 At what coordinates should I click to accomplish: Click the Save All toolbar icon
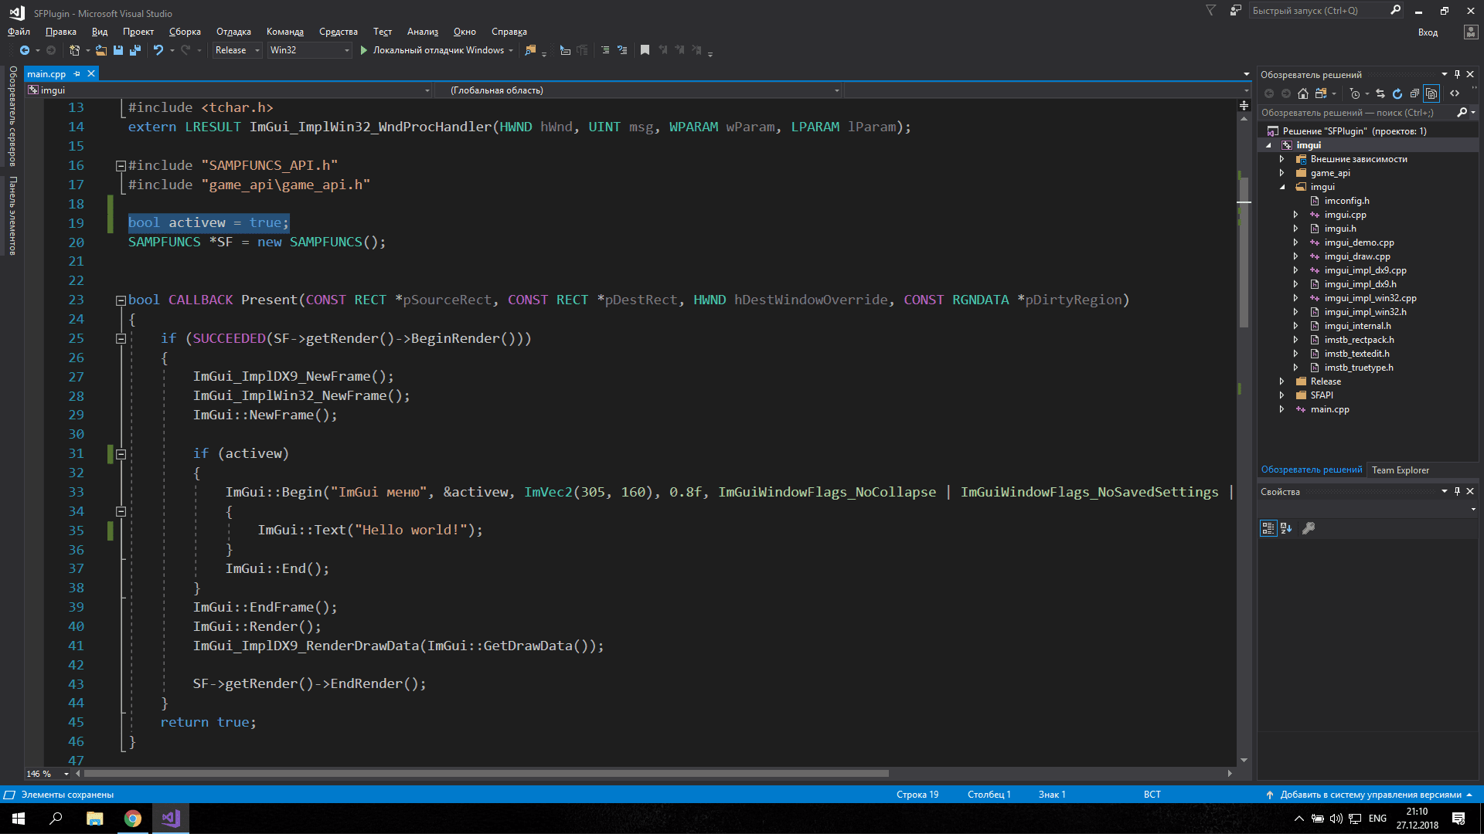tap(135, 50)
